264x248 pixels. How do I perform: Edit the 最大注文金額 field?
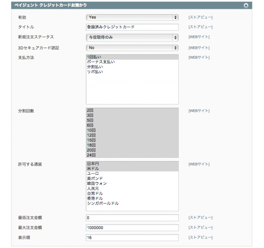(x=132, y=228)
